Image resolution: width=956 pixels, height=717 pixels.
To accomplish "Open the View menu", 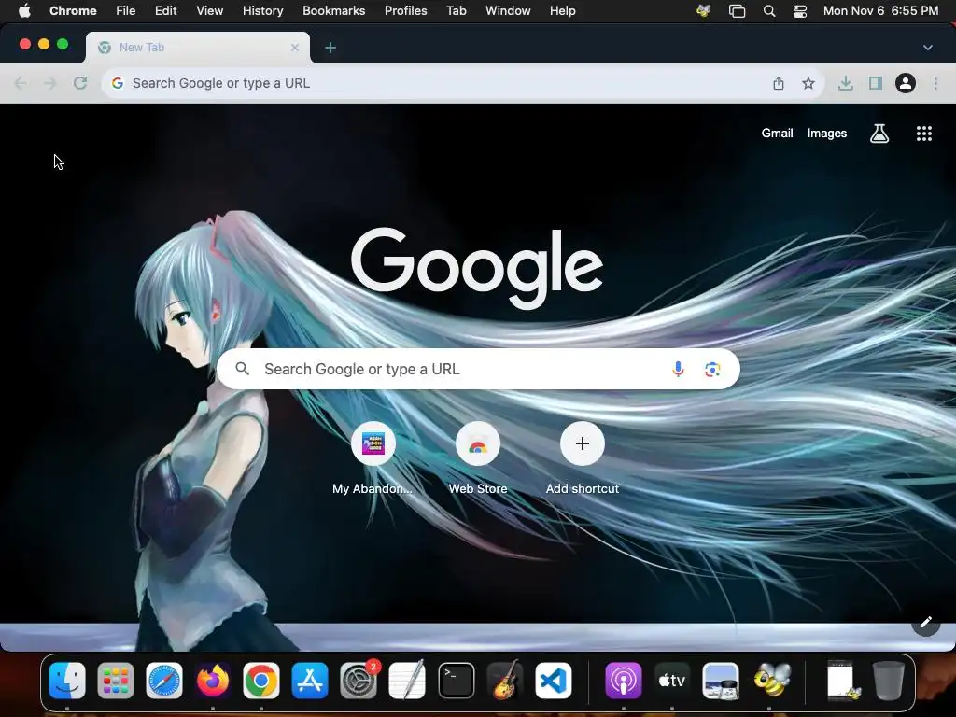I will click(x=210, y=10).
